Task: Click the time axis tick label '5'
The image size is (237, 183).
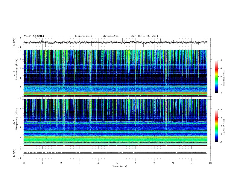Action: point(117,163)
